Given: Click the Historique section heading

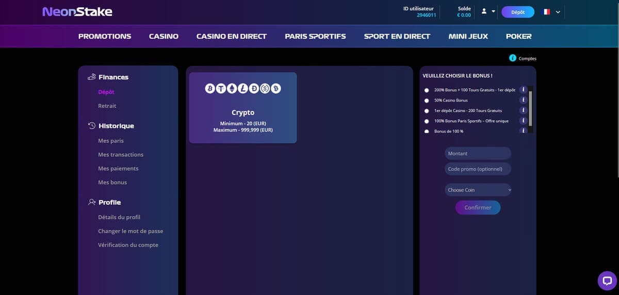Looking at the screenshot, I should (x=116, y=126).
